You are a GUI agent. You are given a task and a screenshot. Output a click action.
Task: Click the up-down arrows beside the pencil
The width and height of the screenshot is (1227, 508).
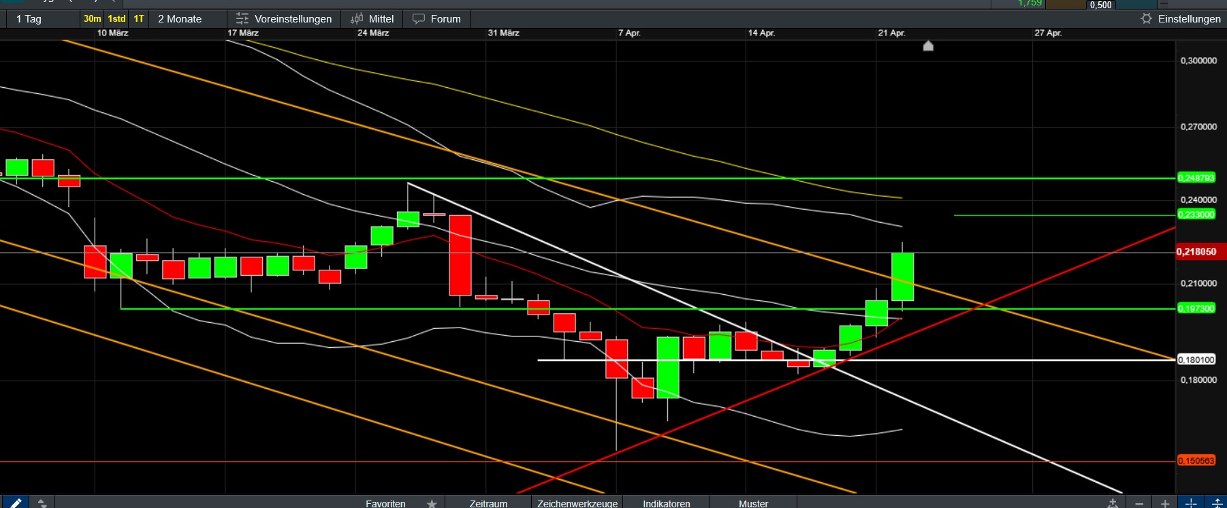[x=42, y=503]
